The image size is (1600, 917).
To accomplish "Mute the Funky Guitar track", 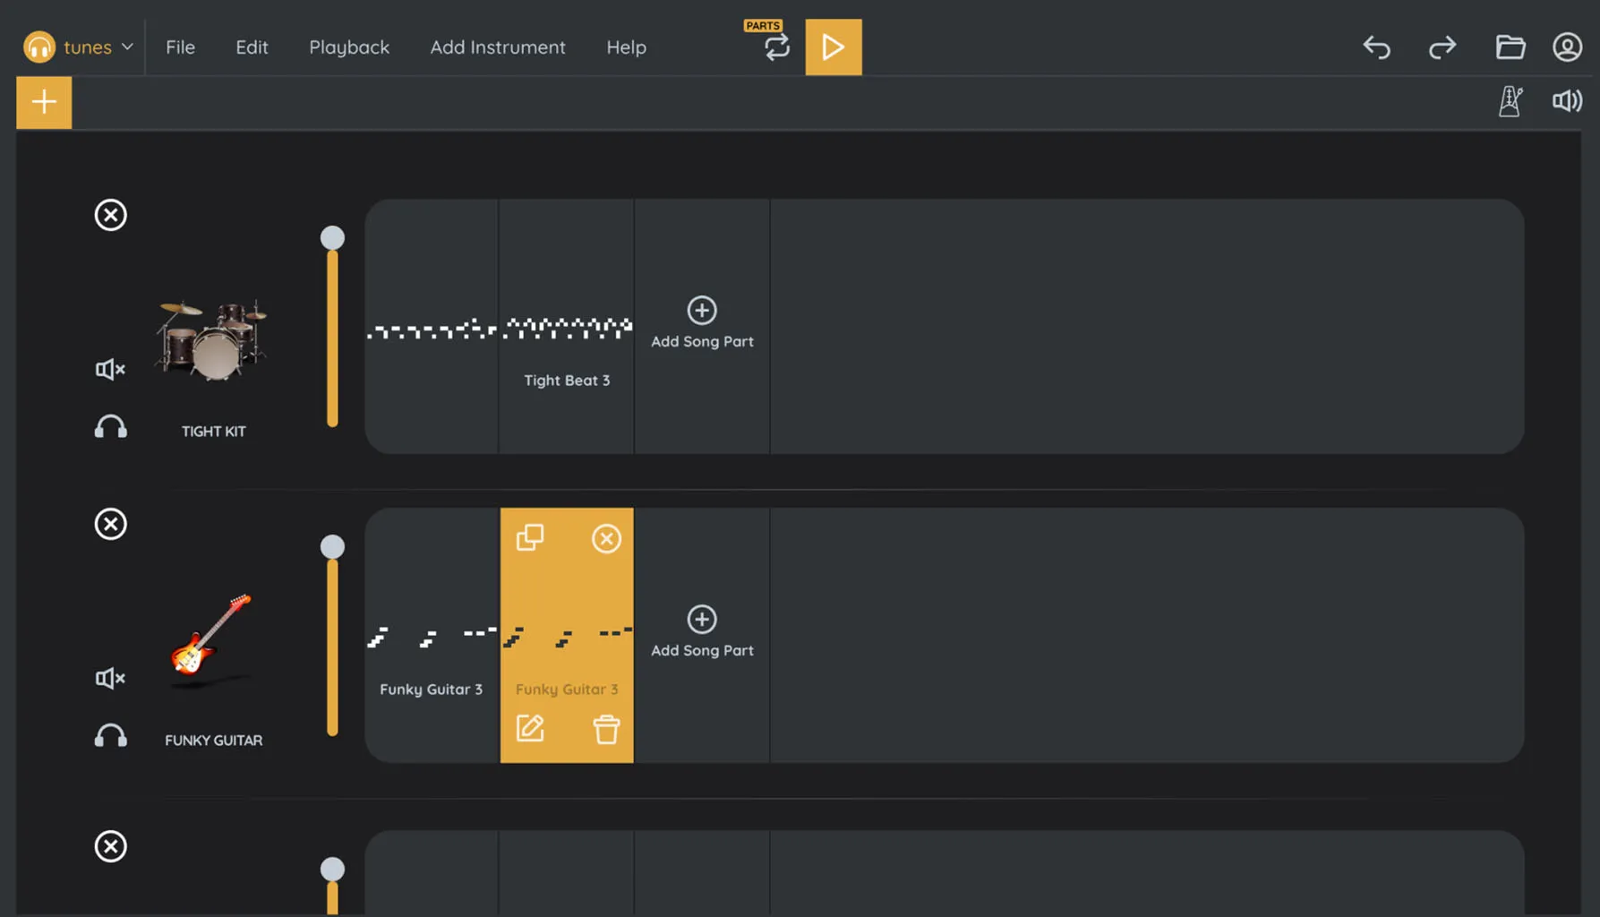I will tap(110, 678).
